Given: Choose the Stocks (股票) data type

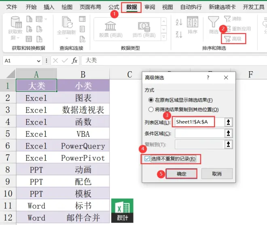Looking at the screenshot, I should [x=111, y=29].
